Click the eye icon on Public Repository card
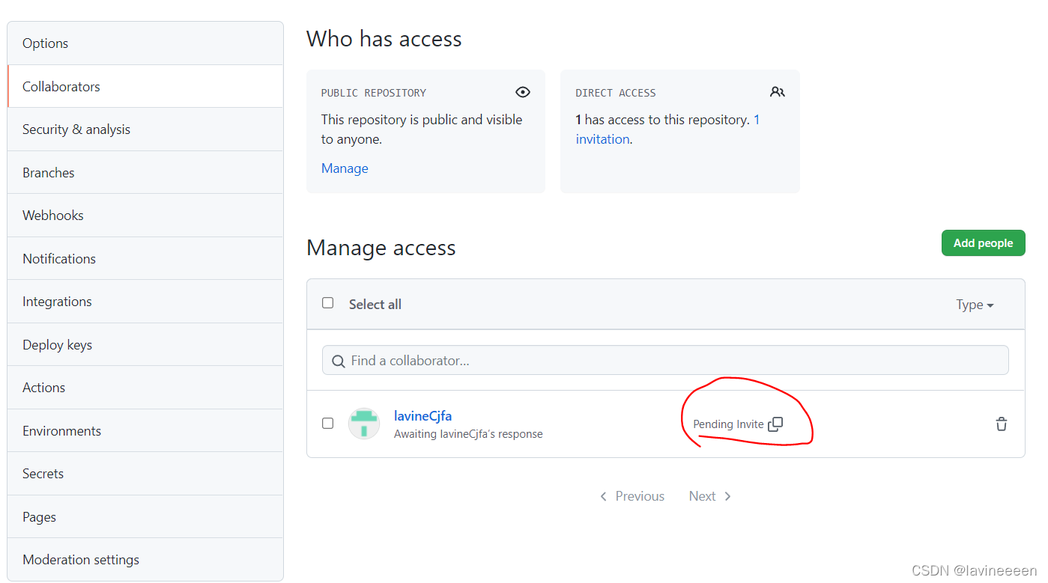 523,92
